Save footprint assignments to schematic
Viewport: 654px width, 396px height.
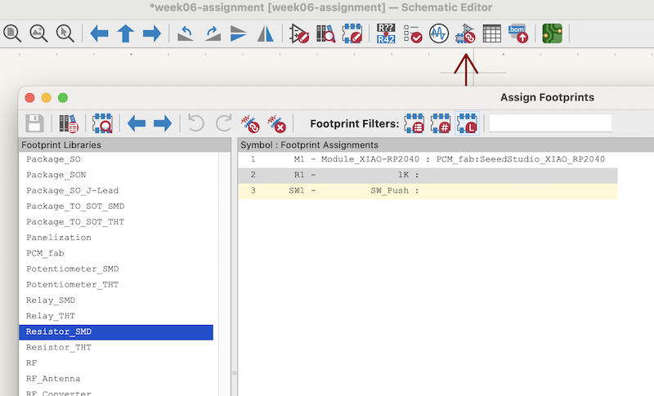(34, 123)
